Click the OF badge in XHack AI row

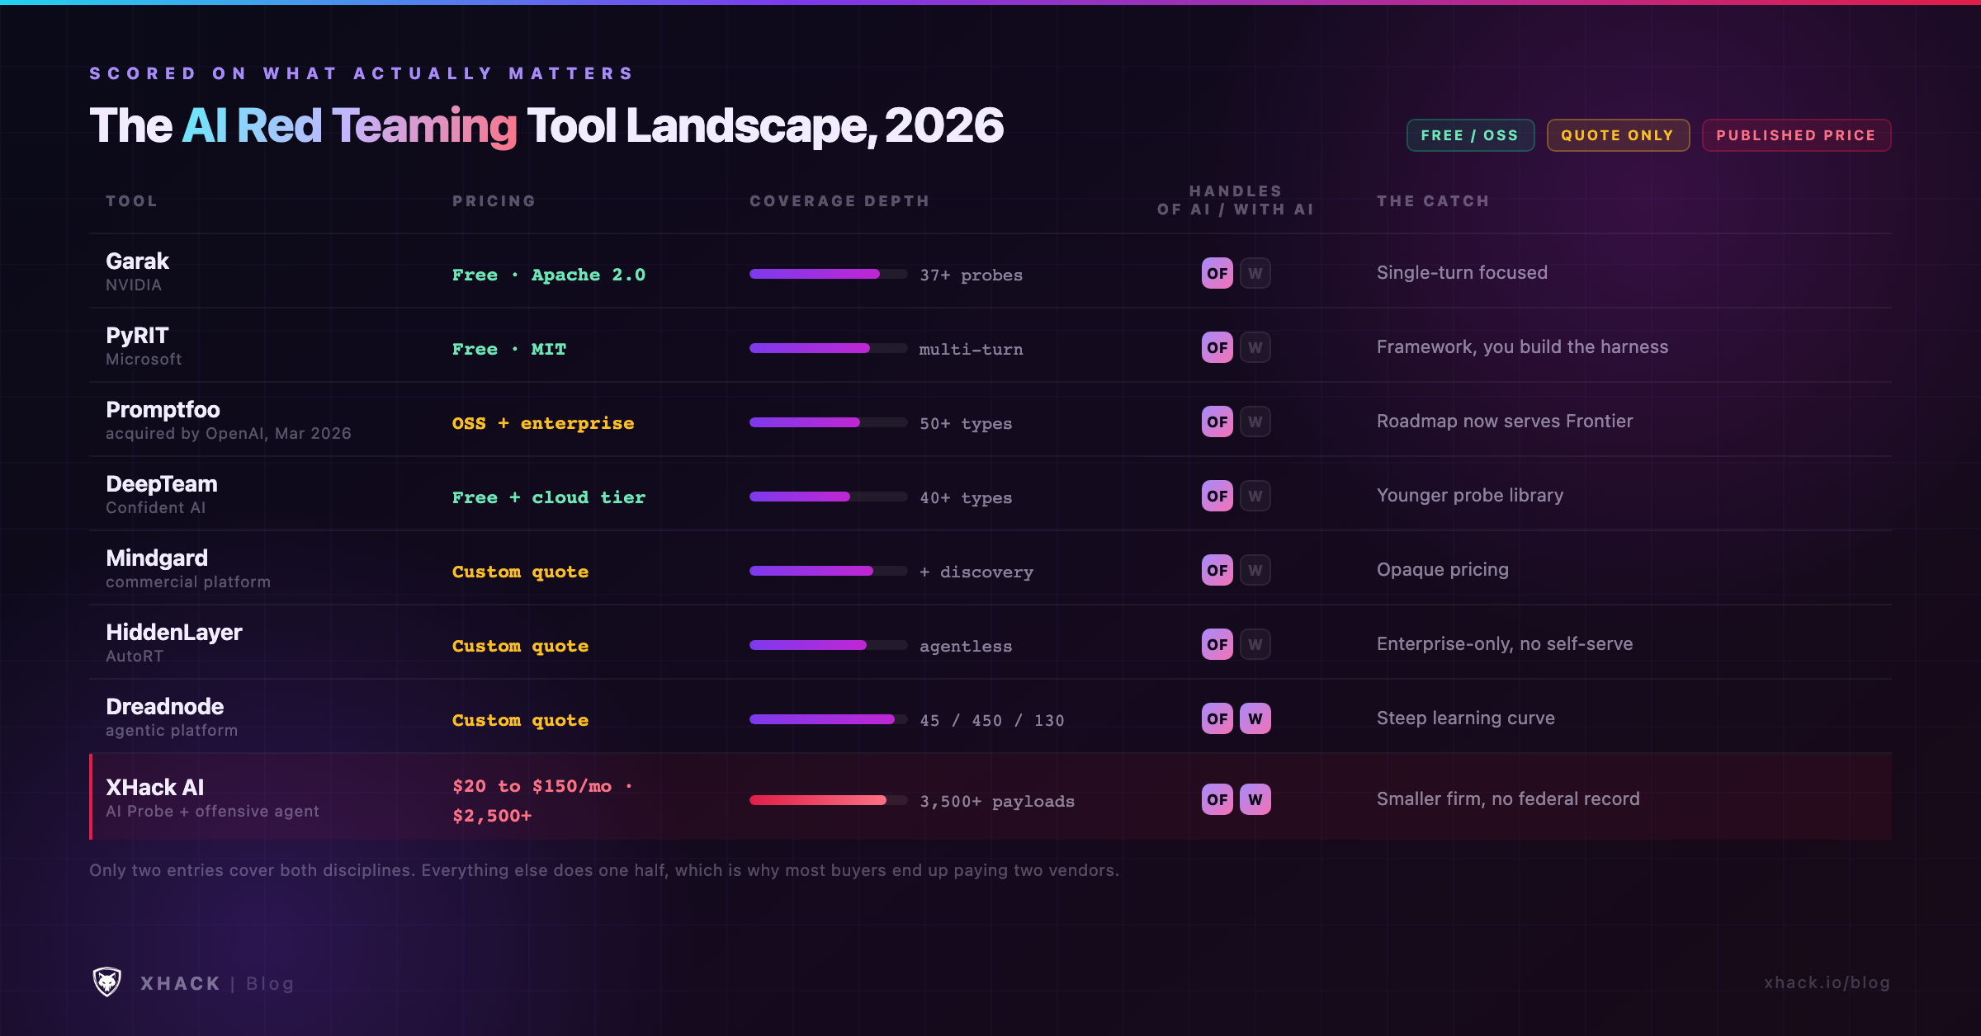click(1217, 799)
